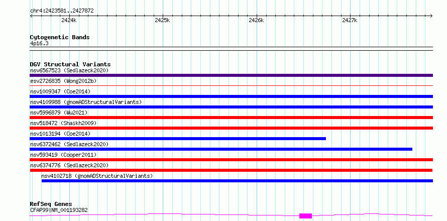
Task: Click the CFAP99|NM_001193282 gene label
Action: click(59, 210)
